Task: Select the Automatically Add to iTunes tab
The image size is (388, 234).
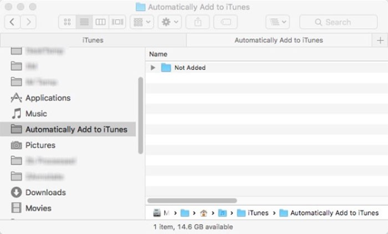Action: click(278, 40)
